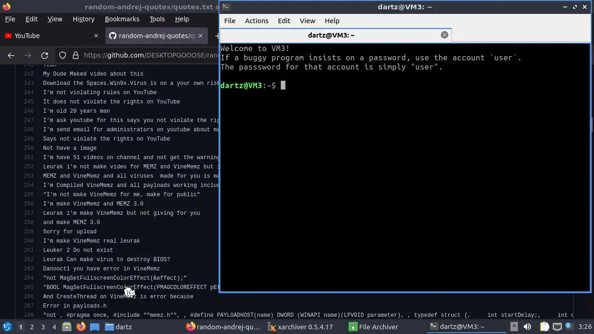Screen dimensions: 594x334
Task: Open the Firefox View menu
Action: [55, 19]
